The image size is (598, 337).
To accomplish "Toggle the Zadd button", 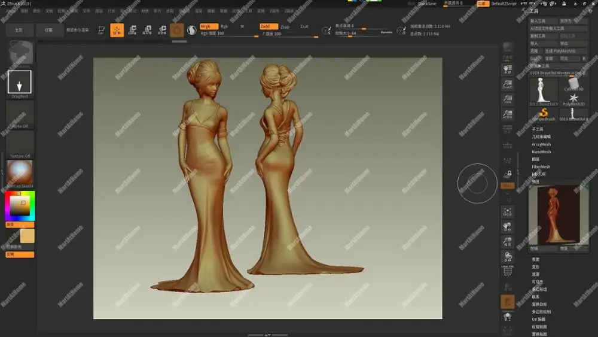I will click(269, 26).
